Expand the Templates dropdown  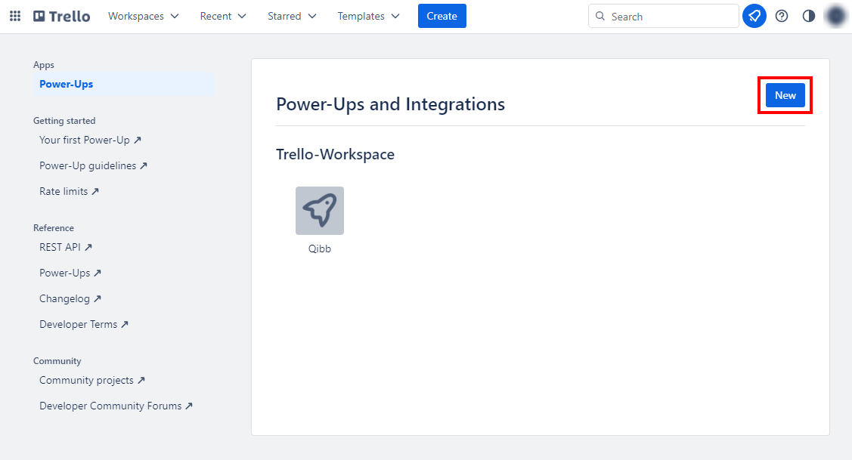pyautogui.click(x=368, y=16)
